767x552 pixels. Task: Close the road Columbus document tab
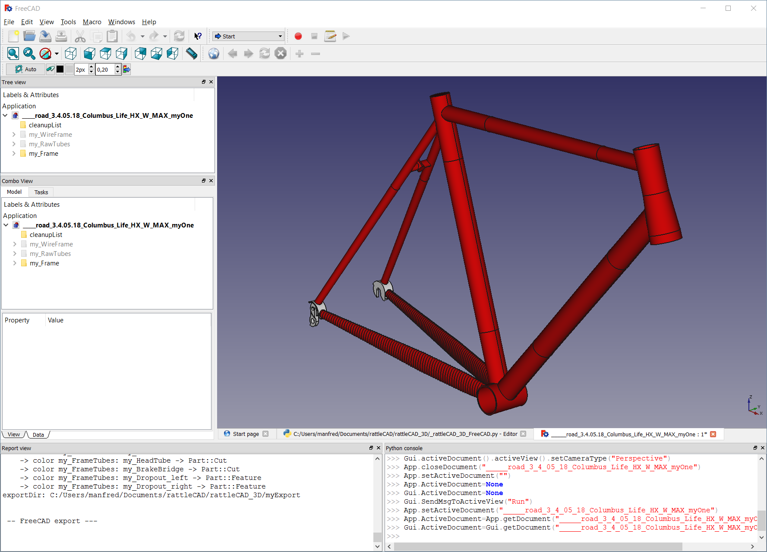tap(713, 434)
